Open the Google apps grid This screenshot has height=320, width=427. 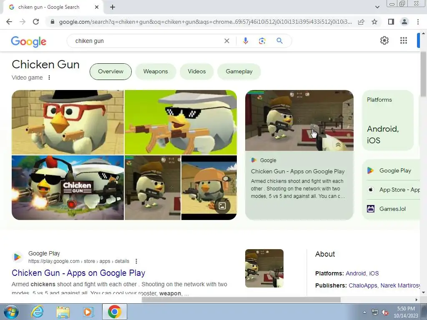pos(404,40)
